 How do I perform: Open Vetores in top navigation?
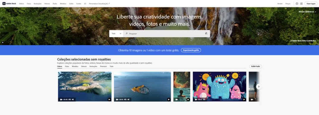click(47, 4)
